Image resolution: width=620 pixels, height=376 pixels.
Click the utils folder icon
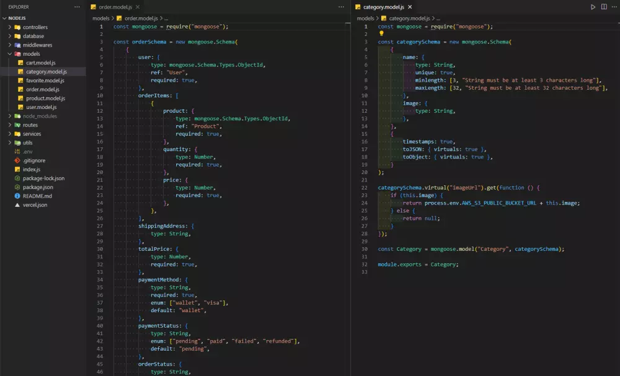click(17, 142)
